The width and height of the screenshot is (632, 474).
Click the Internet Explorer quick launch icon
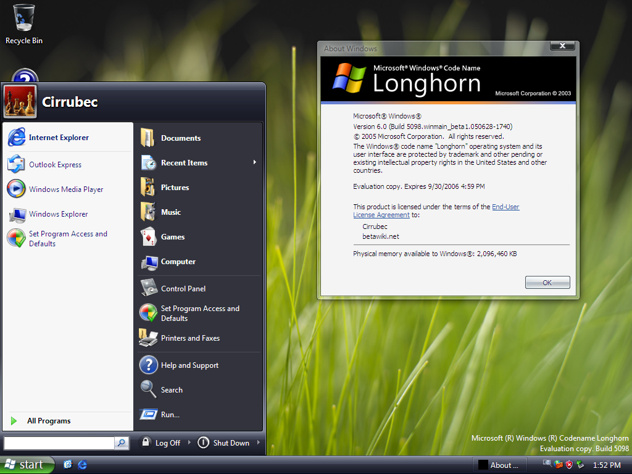pos(82,465)
